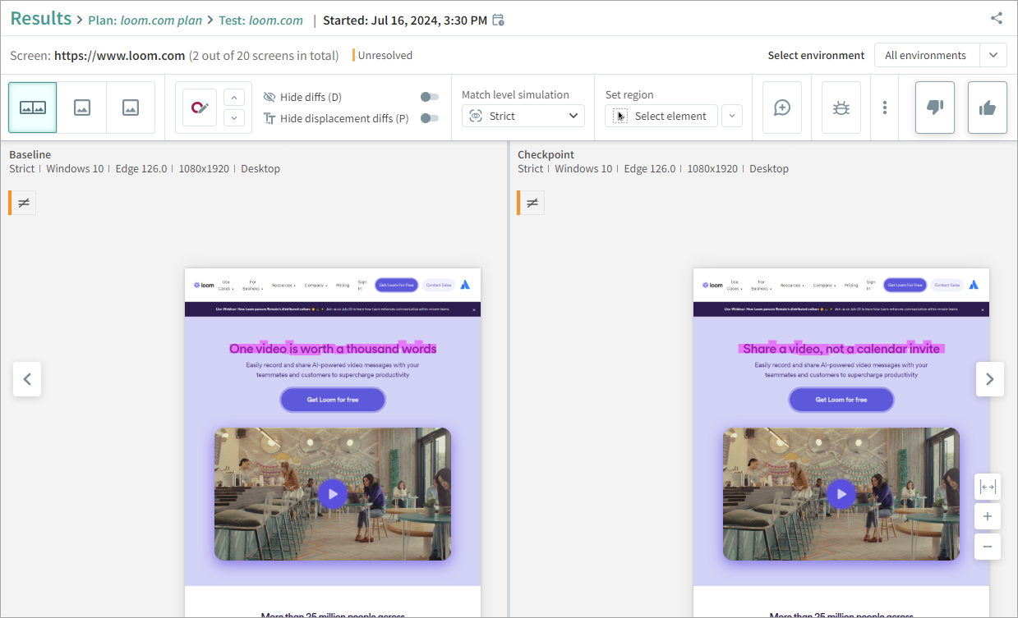1018x618 pixels.
Task: Click the Results breadcrumb link
Action: (40, 19)
